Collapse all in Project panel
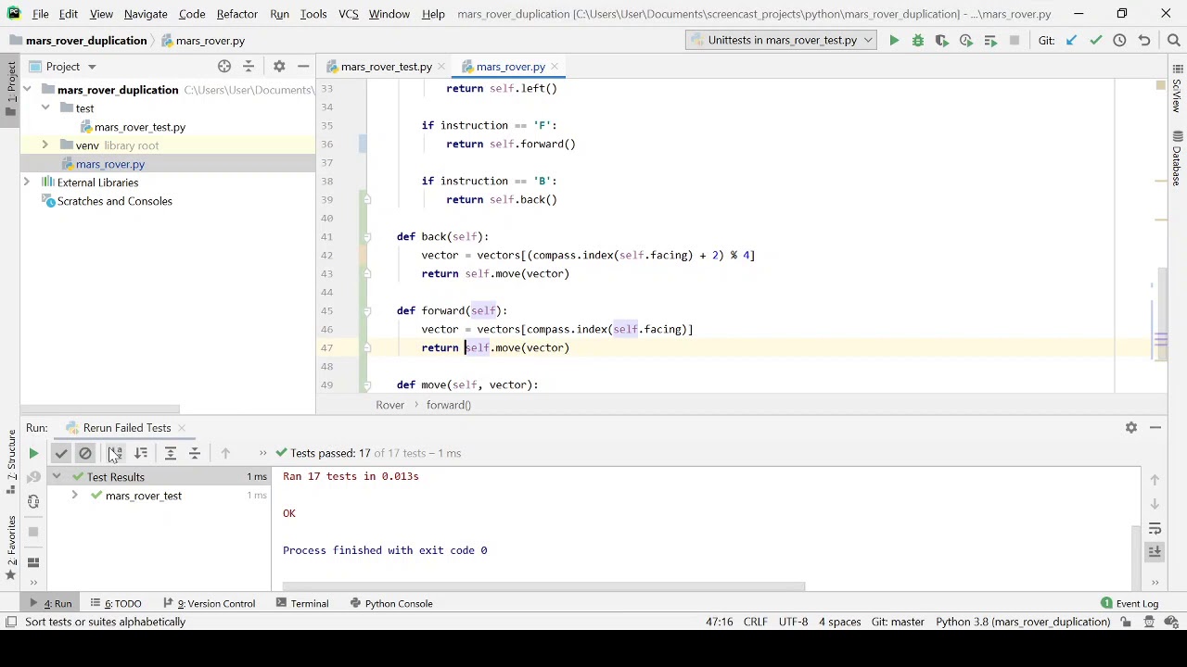Viewport: 1187px width, 667px height. 249,67
